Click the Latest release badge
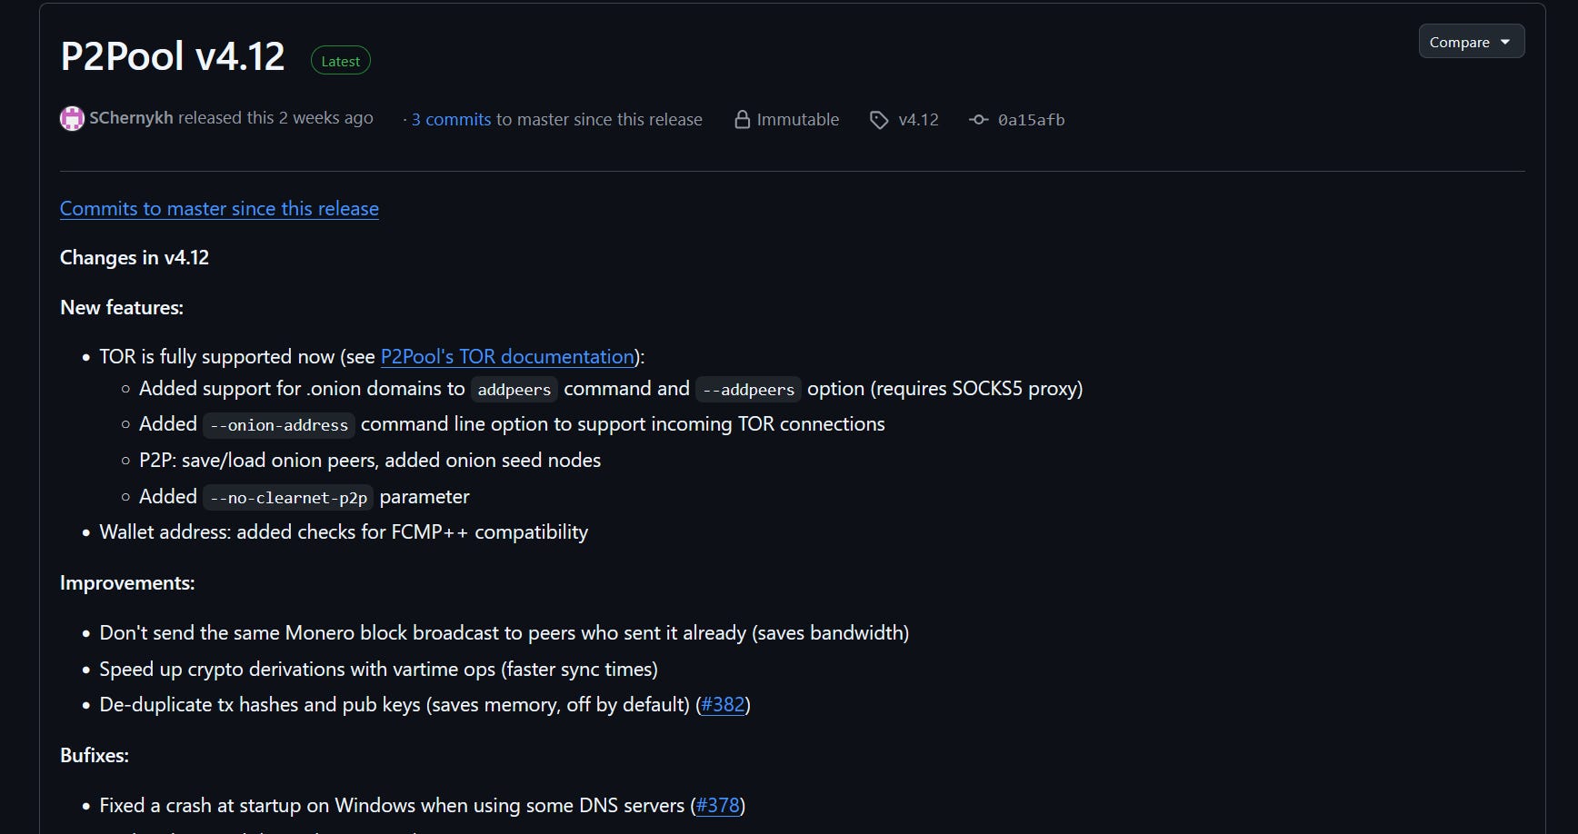 coord(341,61)
